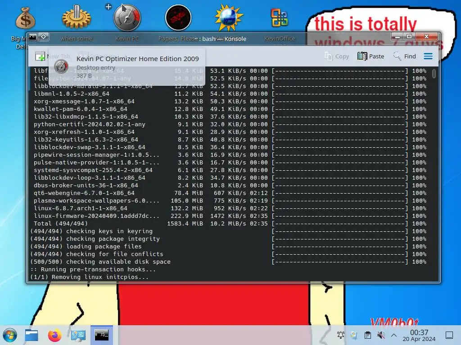Click the show desktop button in the taskbar
461x345 pixels.
point(449,335)
